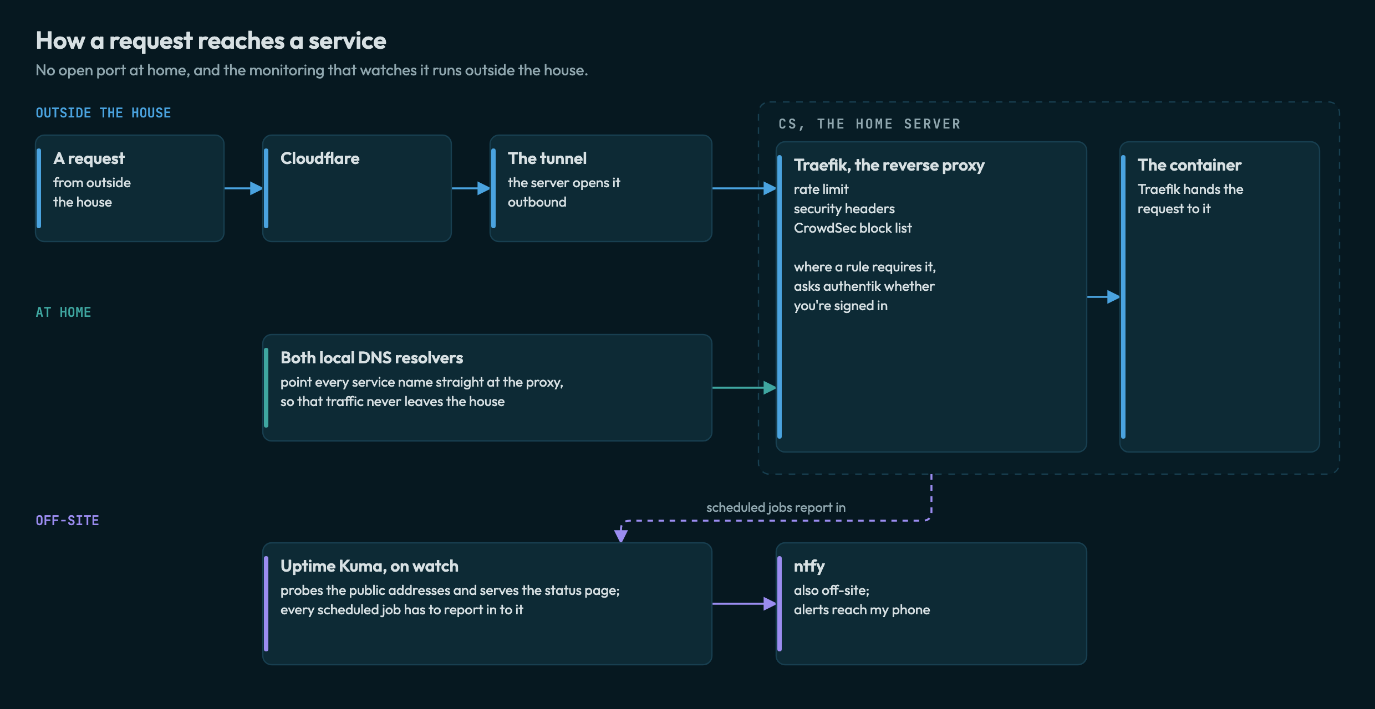Click the 'A request' box
The height and width of the screenshot is (709, 1375).
pyautogui.click(x=130, y=188)
